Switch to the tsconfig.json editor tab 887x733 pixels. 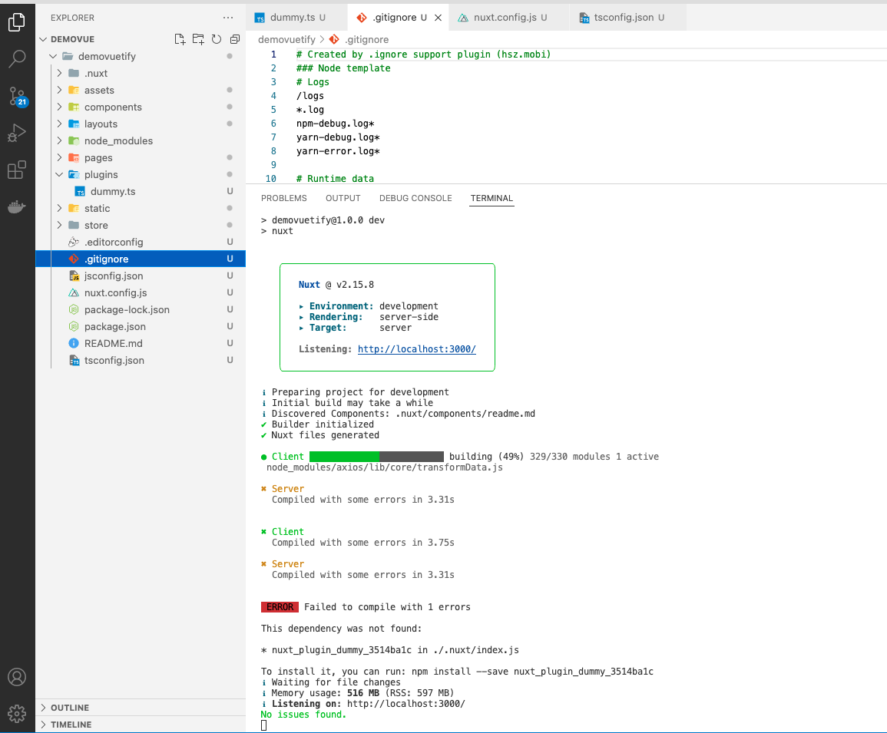pyautogui.click(x=628, y=18)
